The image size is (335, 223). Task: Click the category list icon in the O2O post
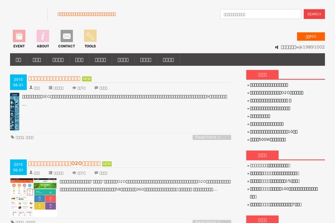[x=50, y=173]
